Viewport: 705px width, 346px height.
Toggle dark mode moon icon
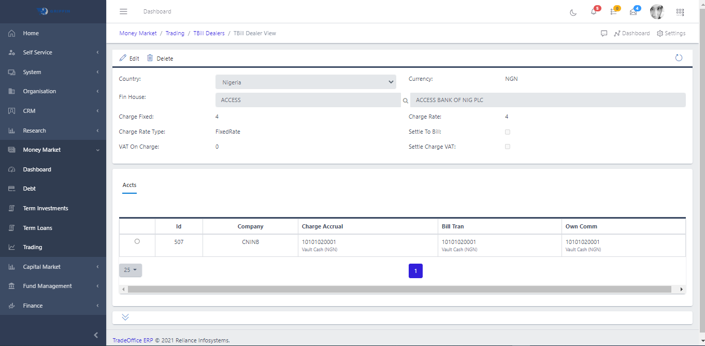[573, 12]
